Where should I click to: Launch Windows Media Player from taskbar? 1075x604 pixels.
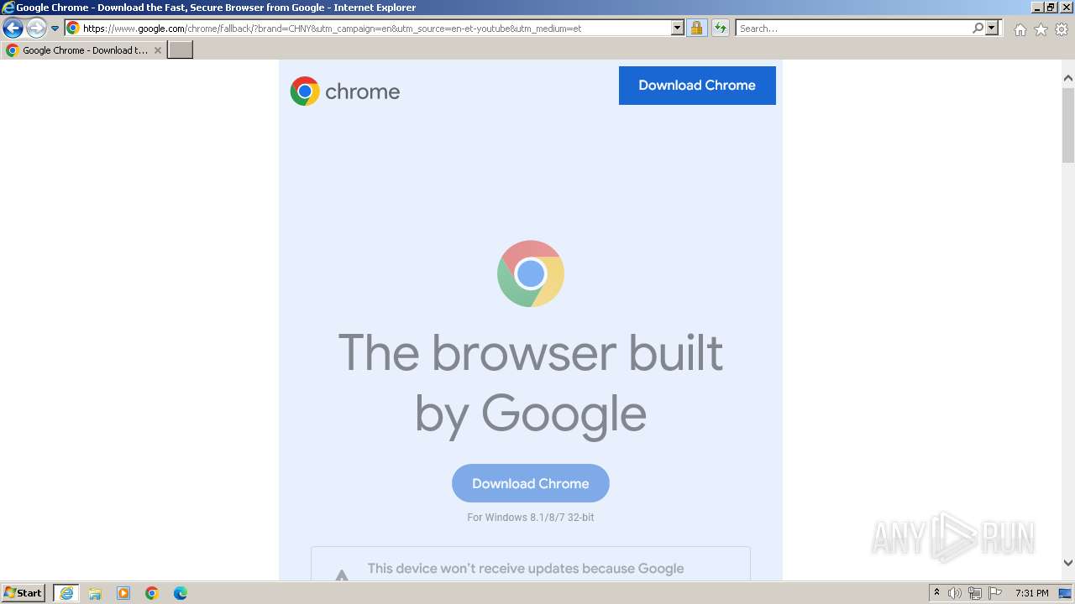click(x=123, y=593)
